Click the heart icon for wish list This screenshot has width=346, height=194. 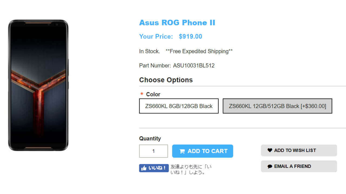coord(270,150)
